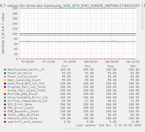145x132 pixels.
Task: Select the smartctl_exit_status legend label
Action: pos(25,122)
